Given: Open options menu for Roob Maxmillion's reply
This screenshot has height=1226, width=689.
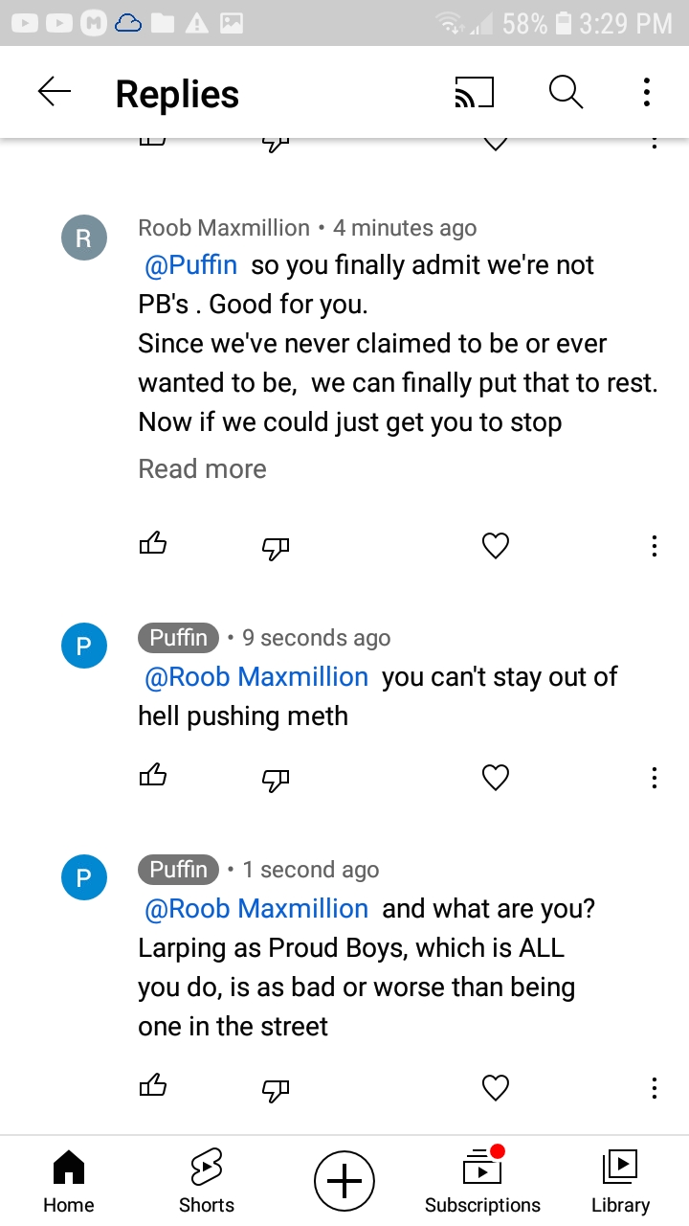Looking at the screenshot, I should (x=654, y=546).
